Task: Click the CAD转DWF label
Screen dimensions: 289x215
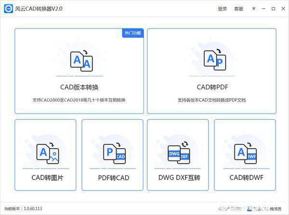Action: tap(247, 177)
